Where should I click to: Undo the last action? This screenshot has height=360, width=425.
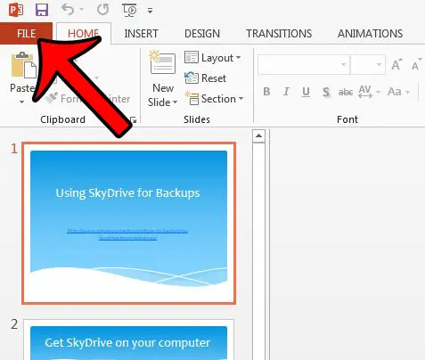click(x=68, y=10)
